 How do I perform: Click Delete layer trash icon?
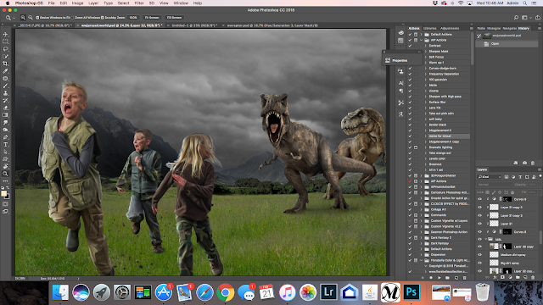[533, 277]
